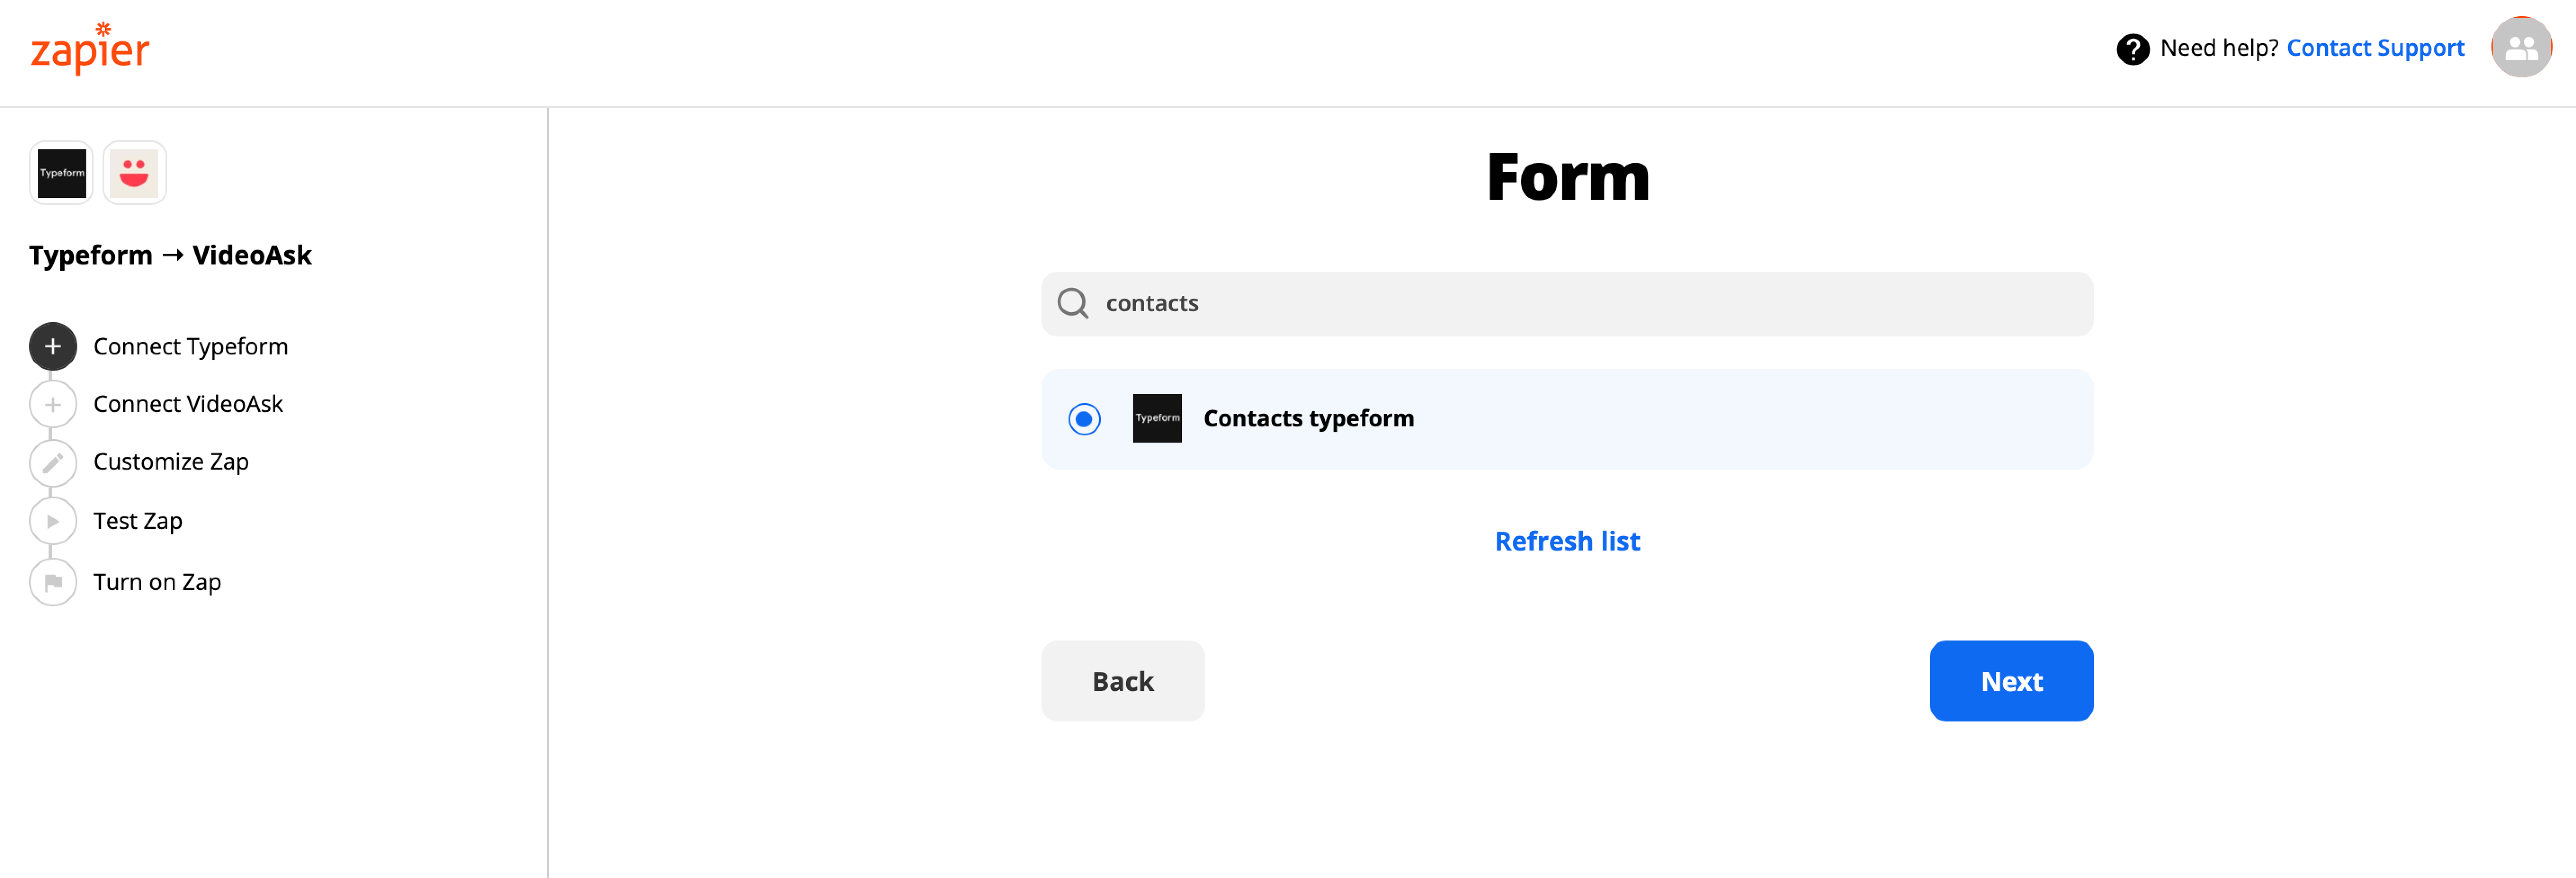Click the play icon for Test Zap

53,521
